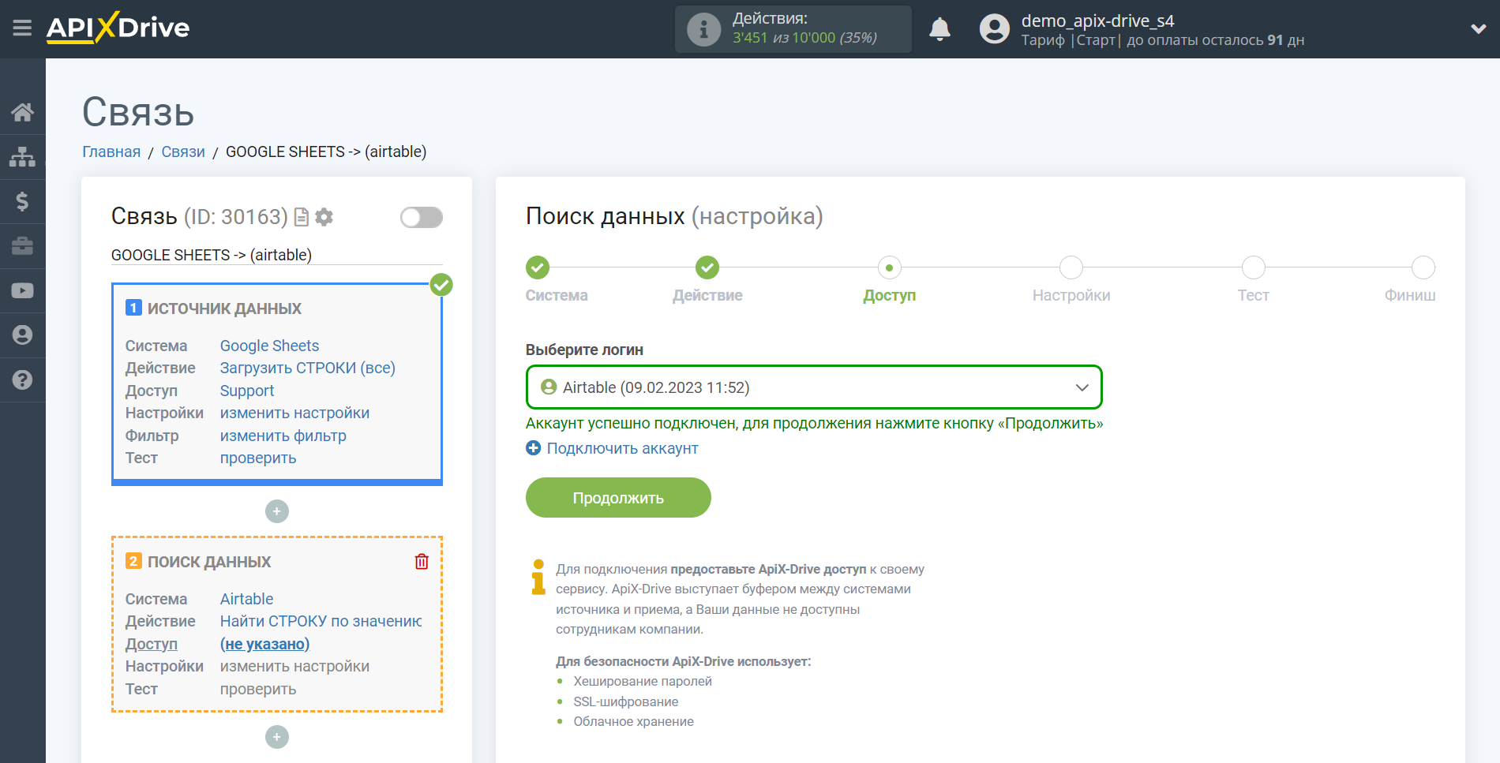Go to the Действие step
Image resolution: width=1500 pixels, height=763 pixels.
coord(707,267)
